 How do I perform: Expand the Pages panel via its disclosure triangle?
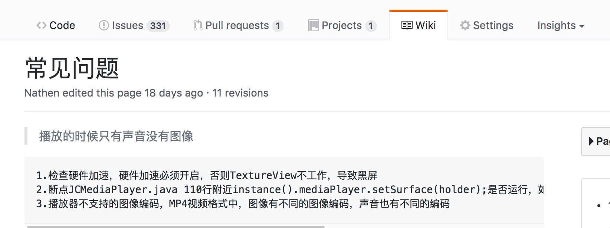[x=591, y=140]
